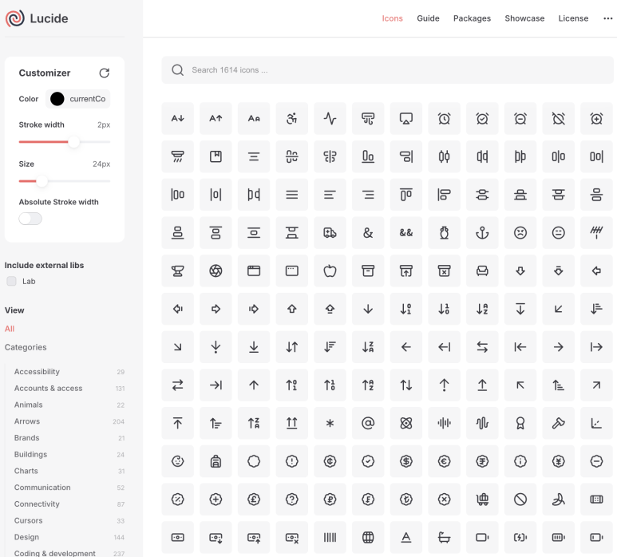Click the baby face icon
This screenshot has width=617, height=557.
coord(177,461)
